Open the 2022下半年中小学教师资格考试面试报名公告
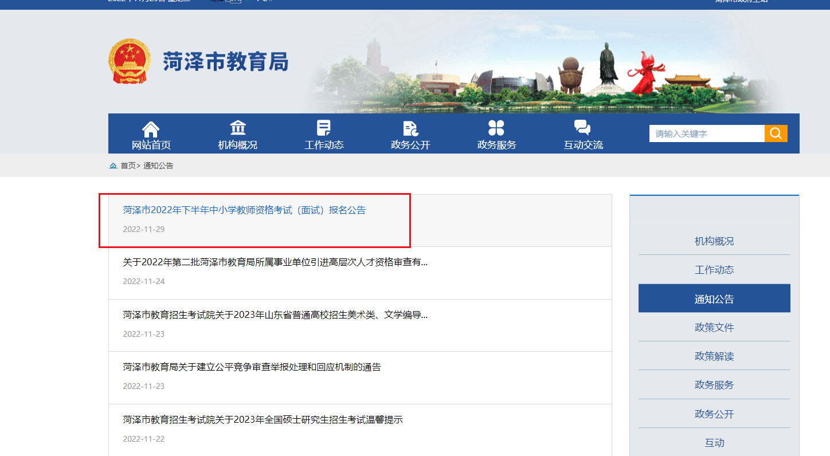This screenshot has width=830, height=456. point(244,210)
